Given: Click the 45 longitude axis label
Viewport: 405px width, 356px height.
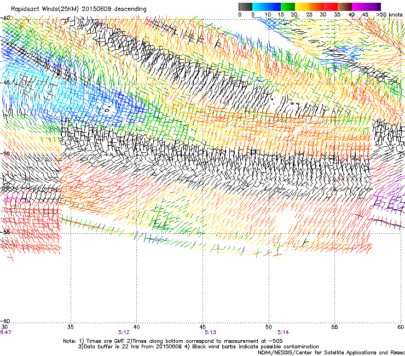Looking at the screenshot, I should [202, 327].
